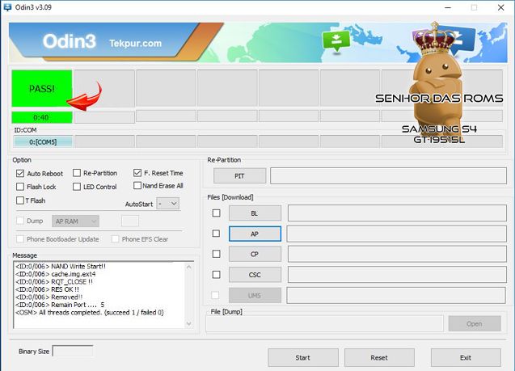Click the PIT button

pyautogui.click(x=239, y=175)
